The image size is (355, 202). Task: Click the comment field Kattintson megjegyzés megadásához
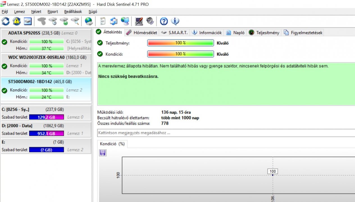pos(226,133)
